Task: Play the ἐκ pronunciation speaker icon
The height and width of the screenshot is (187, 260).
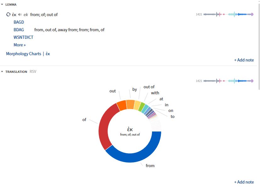Action: coord(20,15)
